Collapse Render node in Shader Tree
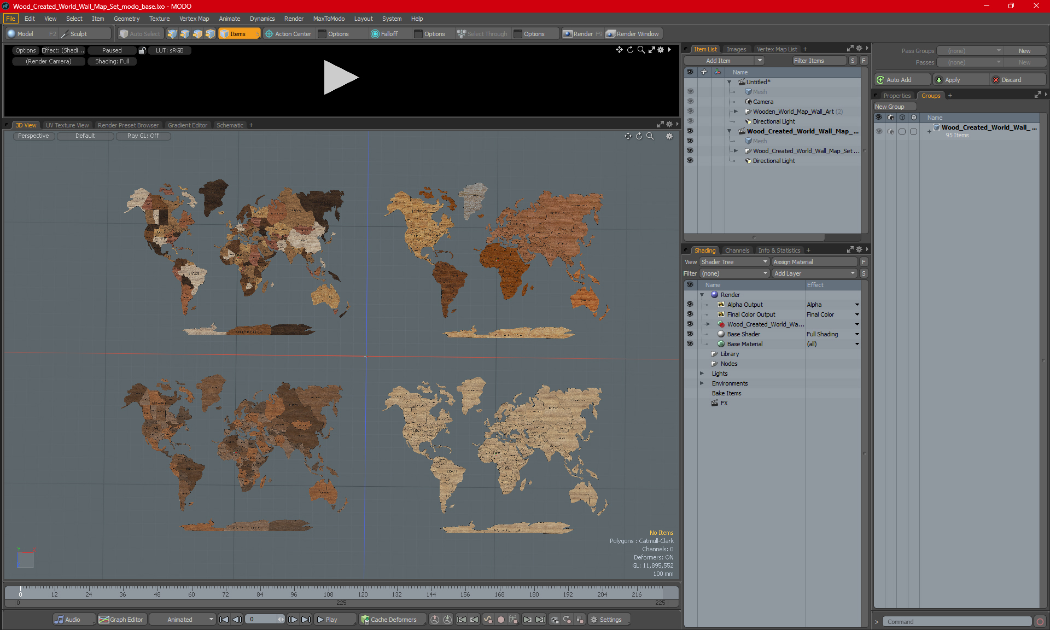This screenshot has height=630, width=1050. click(702, 295)
